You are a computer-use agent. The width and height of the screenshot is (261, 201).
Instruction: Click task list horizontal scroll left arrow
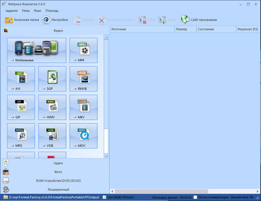pos(112,191)
